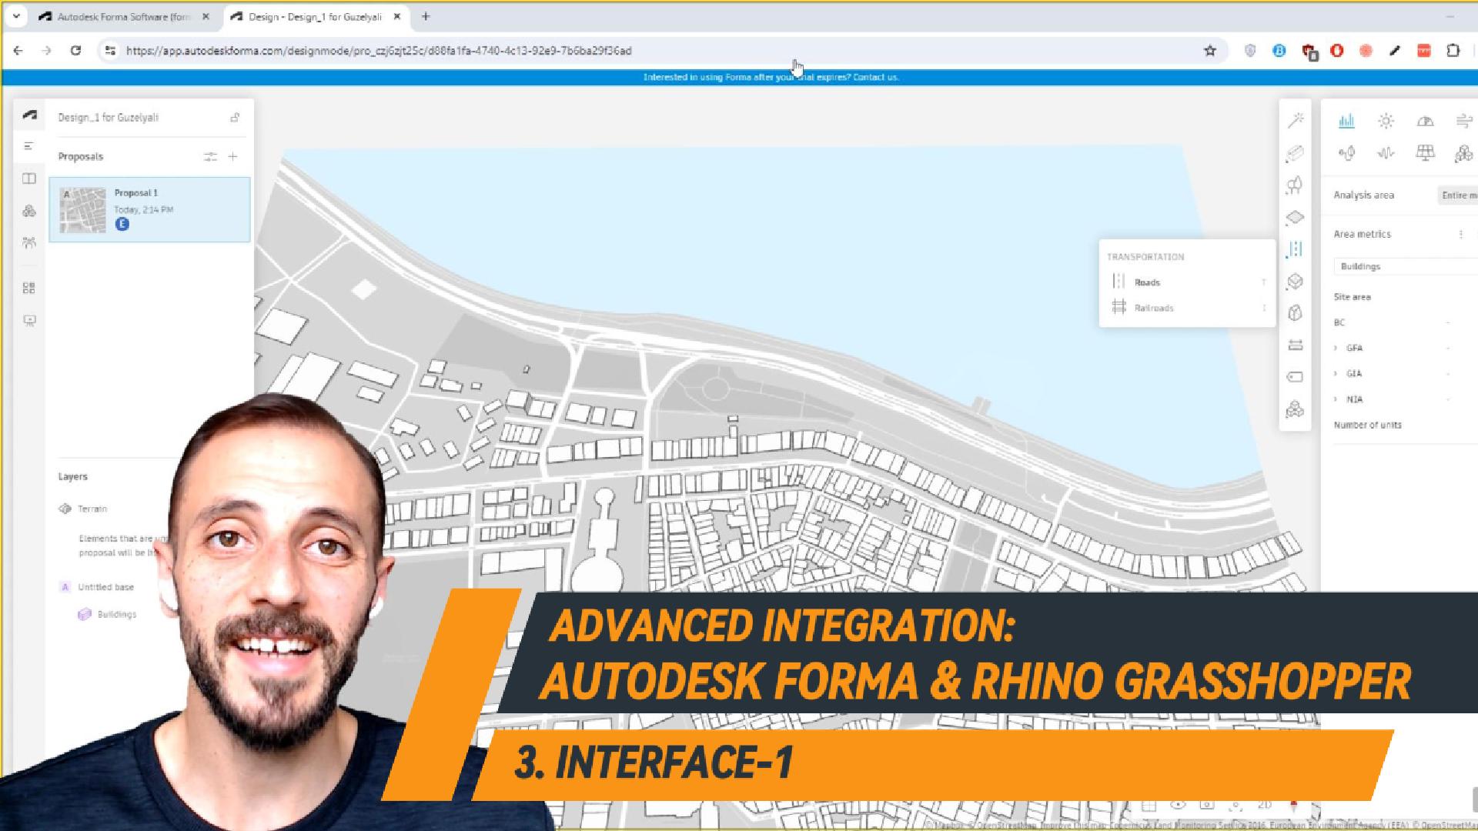Open the team members sidebar icon
The image size is (1478, 831).
(x=29, y=243)
